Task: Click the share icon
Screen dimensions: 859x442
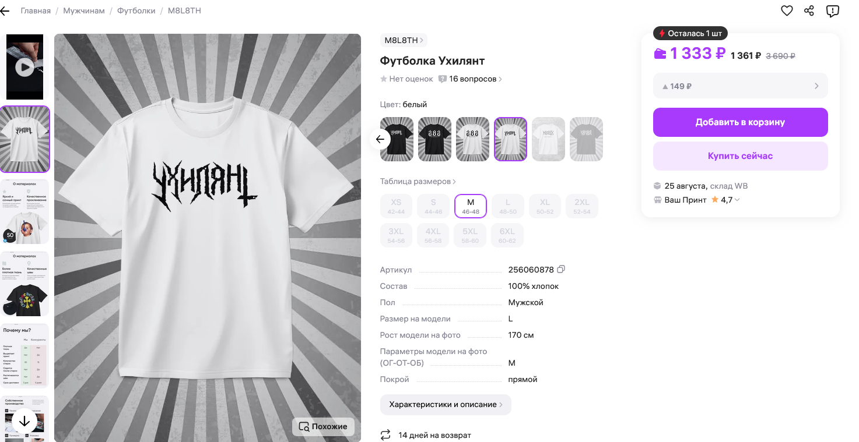Action: point(809,10)
